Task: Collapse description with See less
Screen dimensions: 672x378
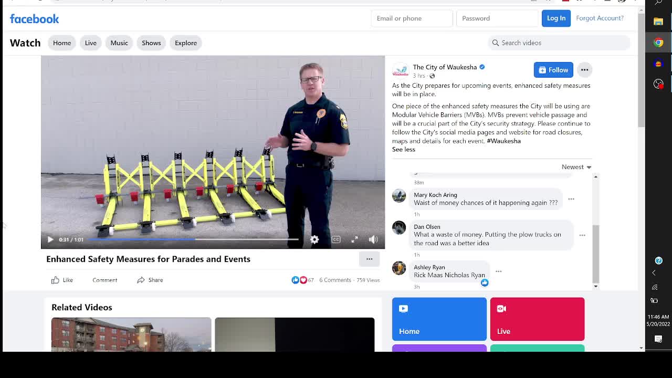Action: 404,150
